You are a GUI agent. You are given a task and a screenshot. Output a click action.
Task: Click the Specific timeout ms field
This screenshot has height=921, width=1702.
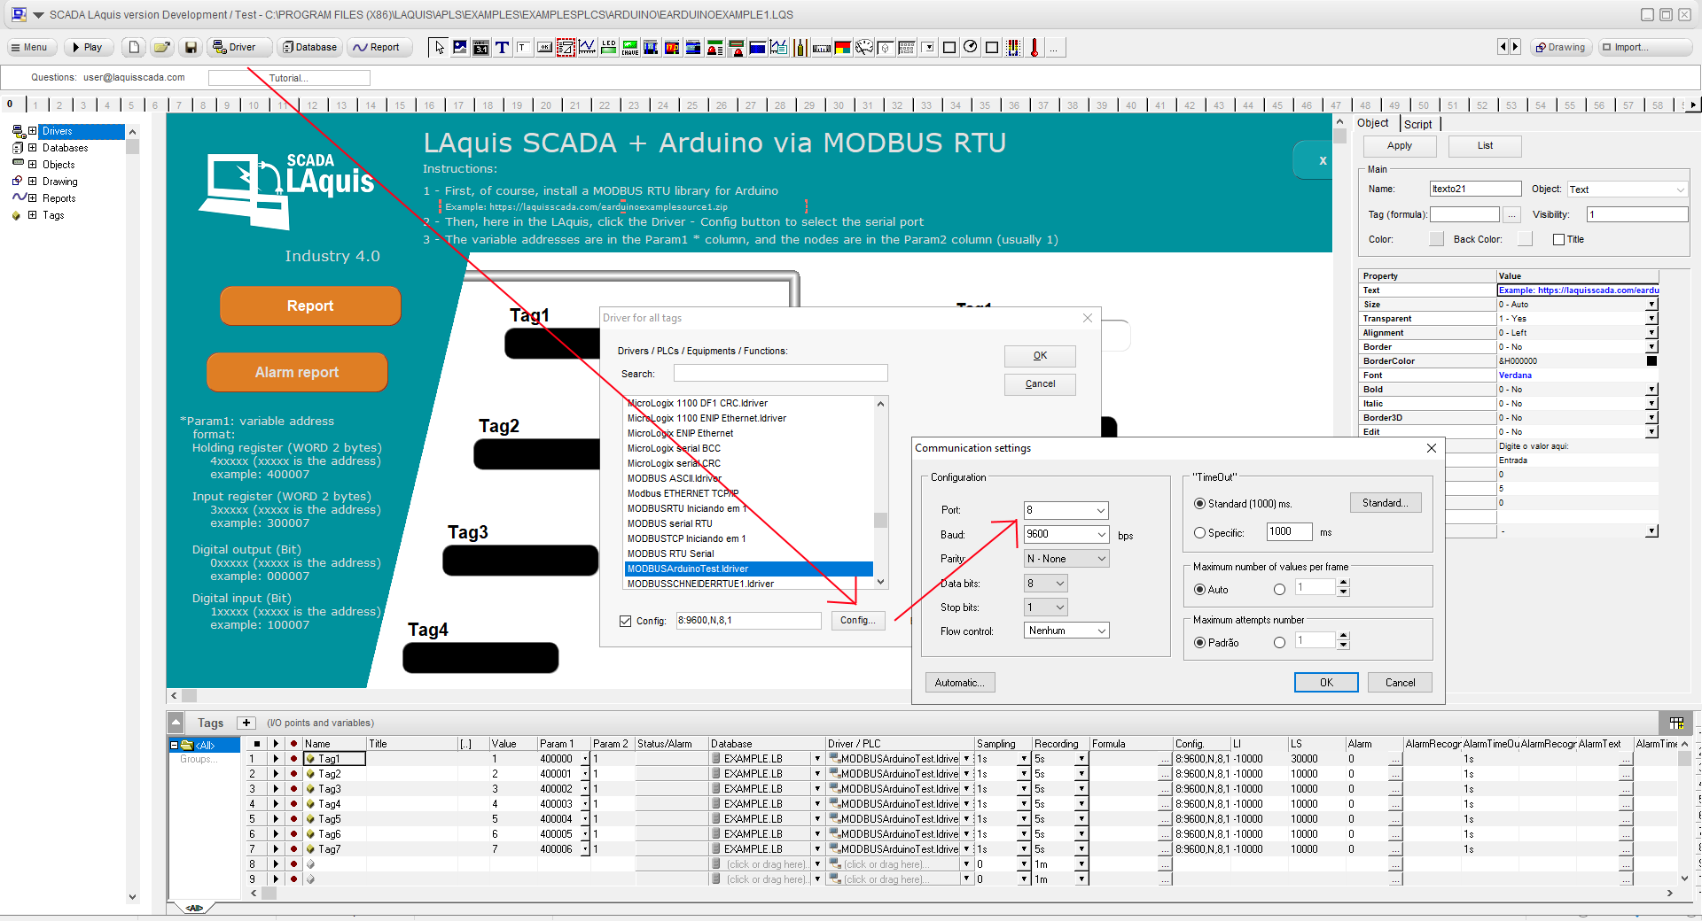1289,532
